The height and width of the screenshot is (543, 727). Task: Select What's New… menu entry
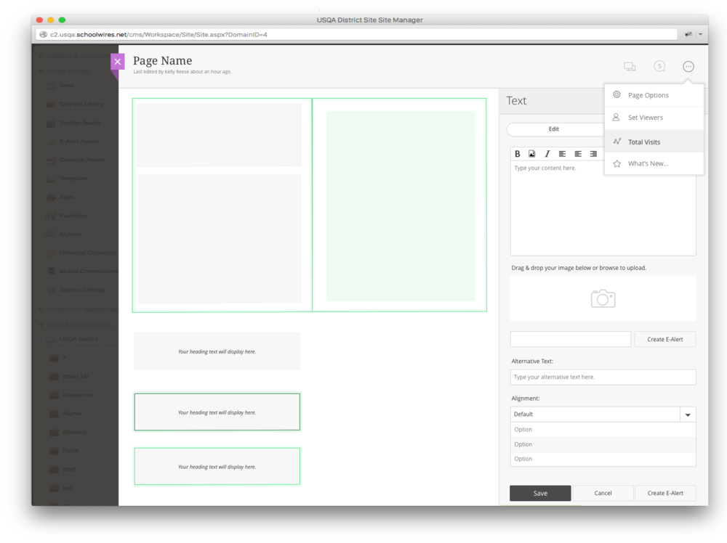(654, 163)
